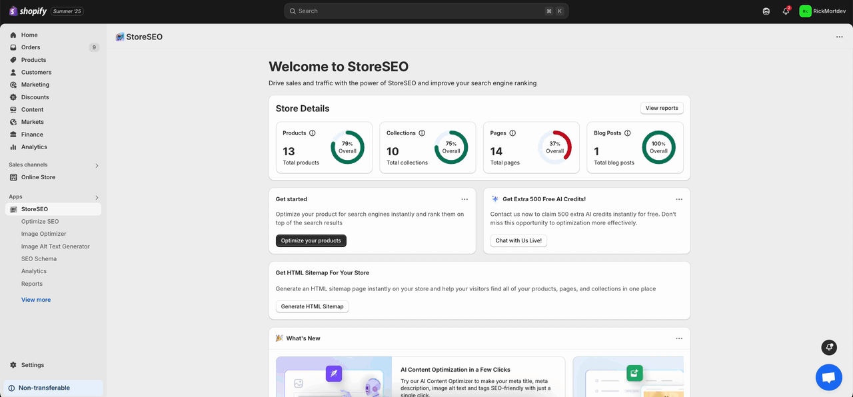The image size is (853, 397).
Task: Click the 'AI Content Optimization in a Few Clicks' heading
Action: (455, 370)
